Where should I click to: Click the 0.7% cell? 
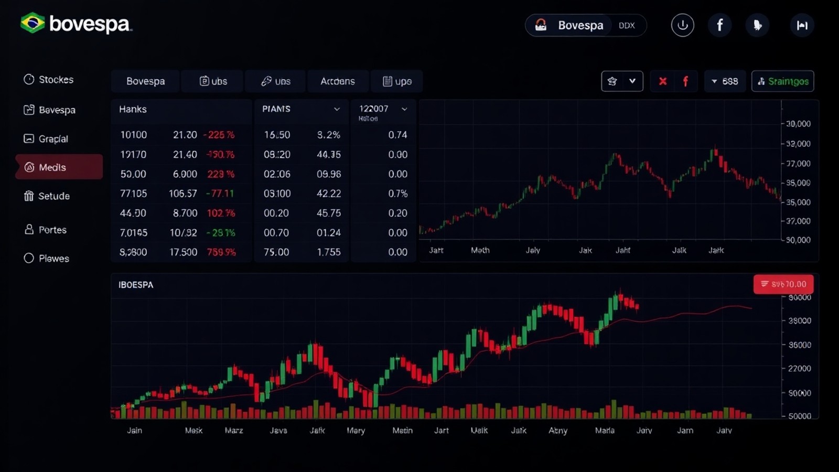pyautogui.click(x=397, y=194)
